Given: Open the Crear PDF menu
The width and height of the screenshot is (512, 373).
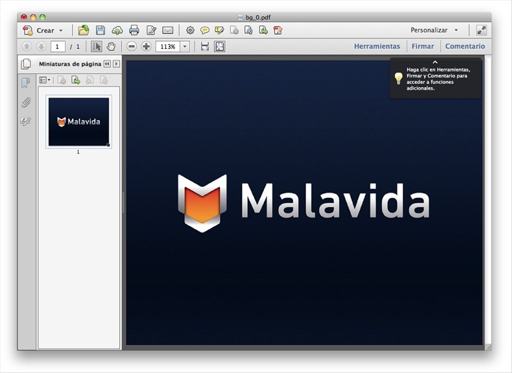Looking at the screenshot, I should click(x=43, y=30).
